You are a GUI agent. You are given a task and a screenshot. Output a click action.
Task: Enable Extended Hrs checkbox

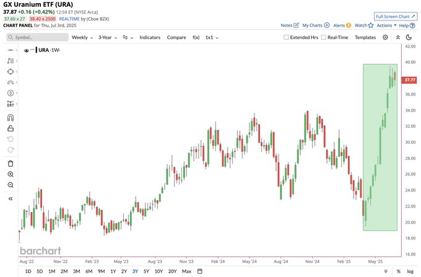[286, 37]
